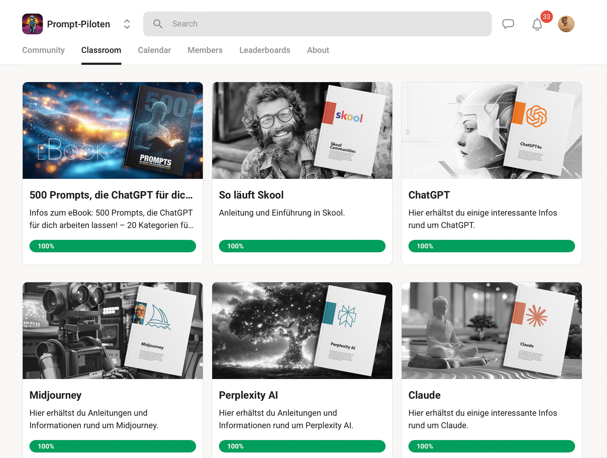Click the Midjourney course progress bar
The width and height of the screenshot is (607, 458).
pyautogui.click(x=113, y=446)
